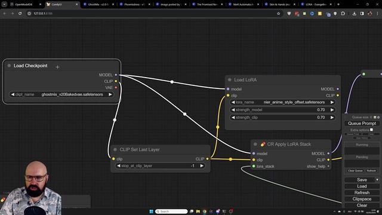The image size is (382, 215).
Task: Open a new browser tab
Action: (338, 4)
